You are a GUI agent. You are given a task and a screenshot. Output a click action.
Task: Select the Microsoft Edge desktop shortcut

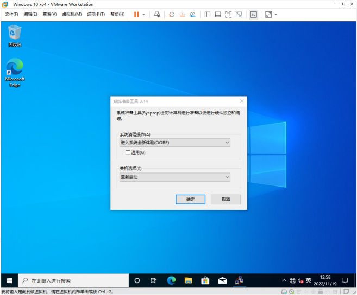[x=15, y=73]
